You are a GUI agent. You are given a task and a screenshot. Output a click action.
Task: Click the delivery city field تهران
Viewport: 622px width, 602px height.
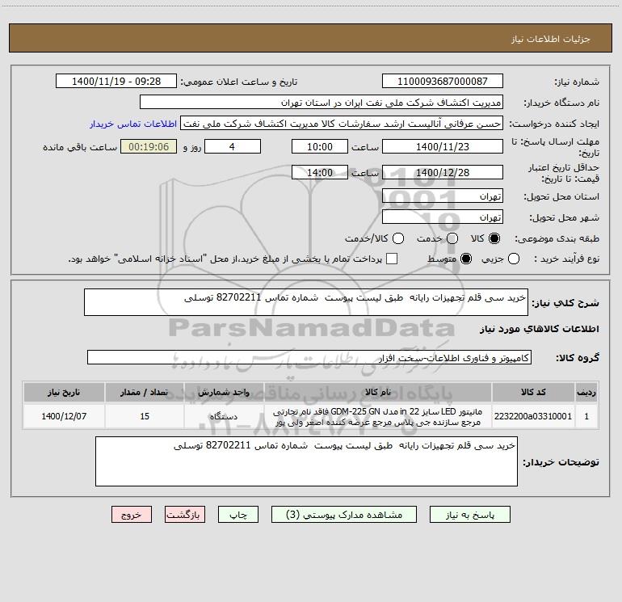[x=443, y=217]
